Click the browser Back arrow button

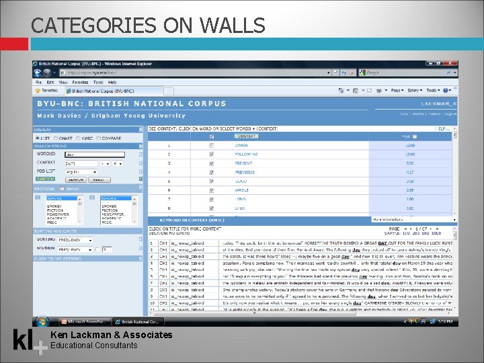click(38, 73)
